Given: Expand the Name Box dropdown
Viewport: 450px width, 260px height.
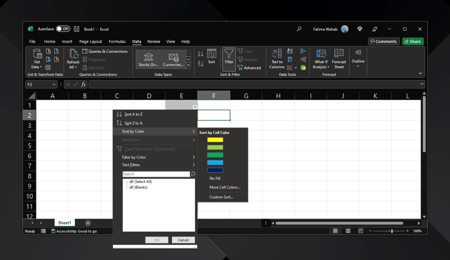Looking at the screenshot, I should click(54, 85).
